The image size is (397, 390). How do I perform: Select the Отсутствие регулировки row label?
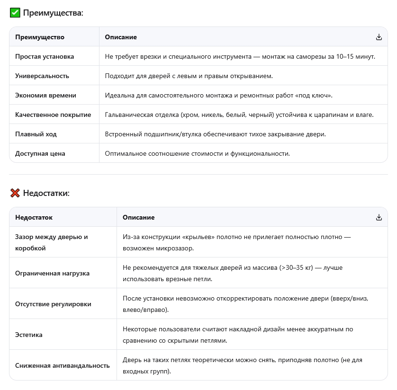53,304
